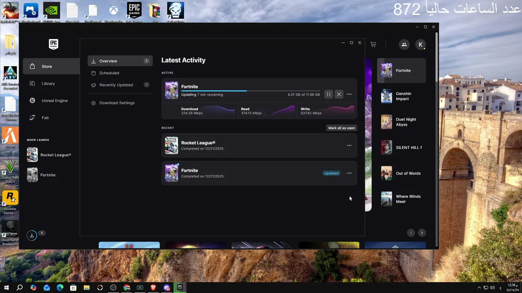Pause the Fortnite update download

point(329,94)
